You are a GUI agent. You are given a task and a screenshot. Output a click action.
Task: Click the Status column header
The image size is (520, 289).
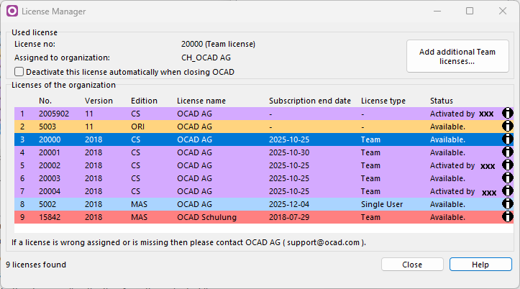(442, 101)
